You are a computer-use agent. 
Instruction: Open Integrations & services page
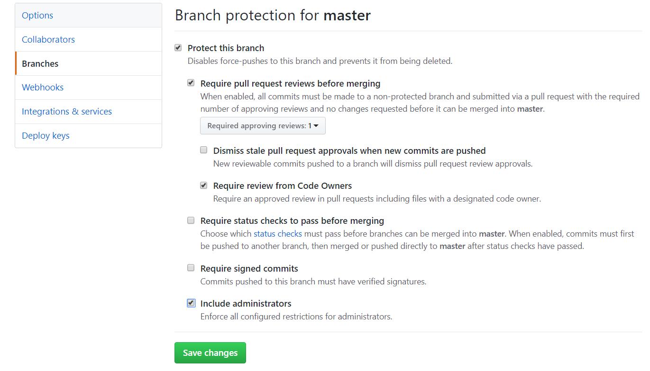(x=67, y=111)
